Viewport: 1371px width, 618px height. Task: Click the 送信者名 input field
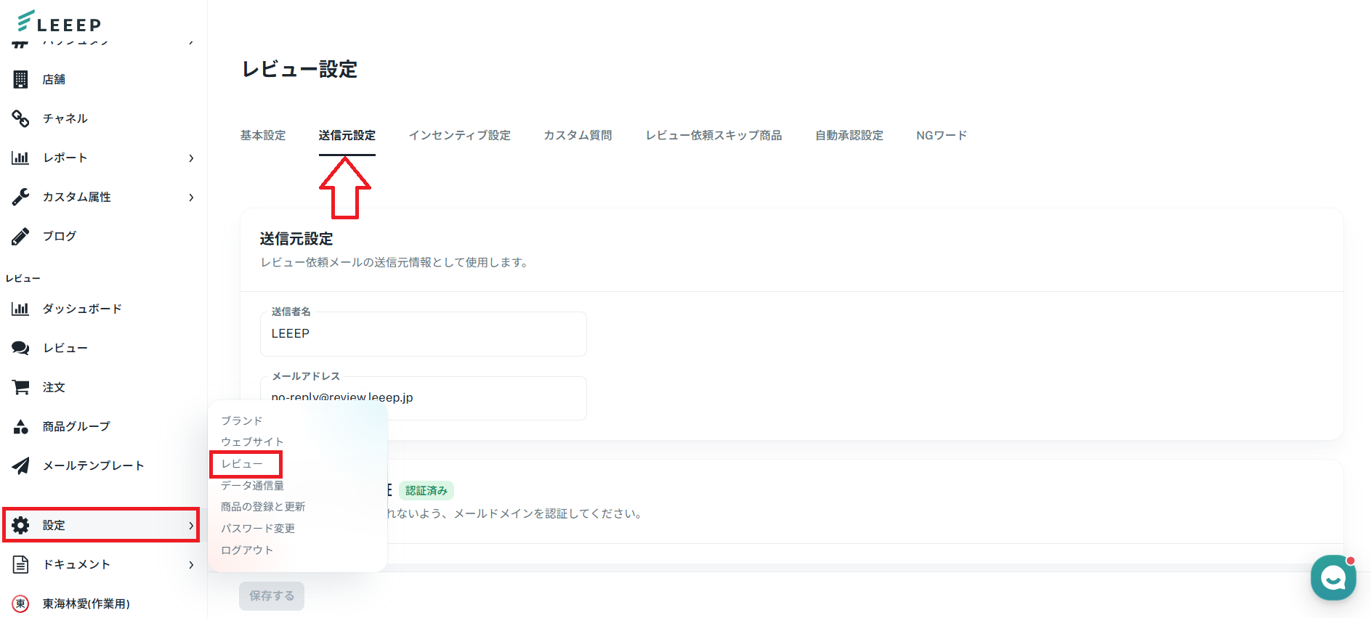tap(423, 334)
